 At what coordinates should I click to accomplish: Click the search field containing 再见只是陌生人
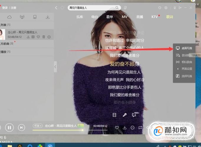(x=94, y=8)
